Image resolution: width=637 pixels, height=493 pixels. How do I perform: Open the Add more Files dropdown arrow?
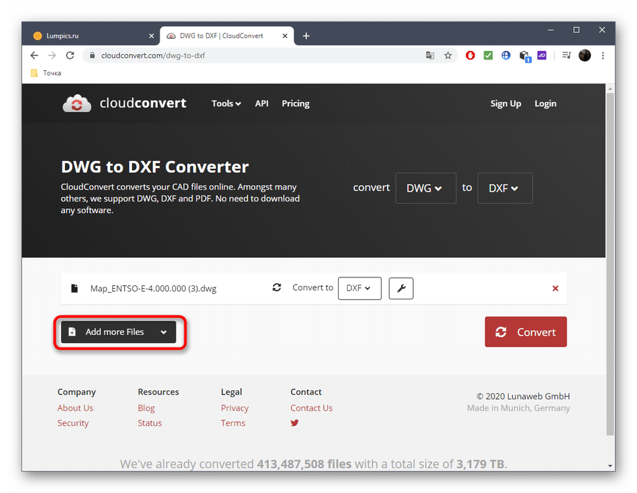click(164, 332)
